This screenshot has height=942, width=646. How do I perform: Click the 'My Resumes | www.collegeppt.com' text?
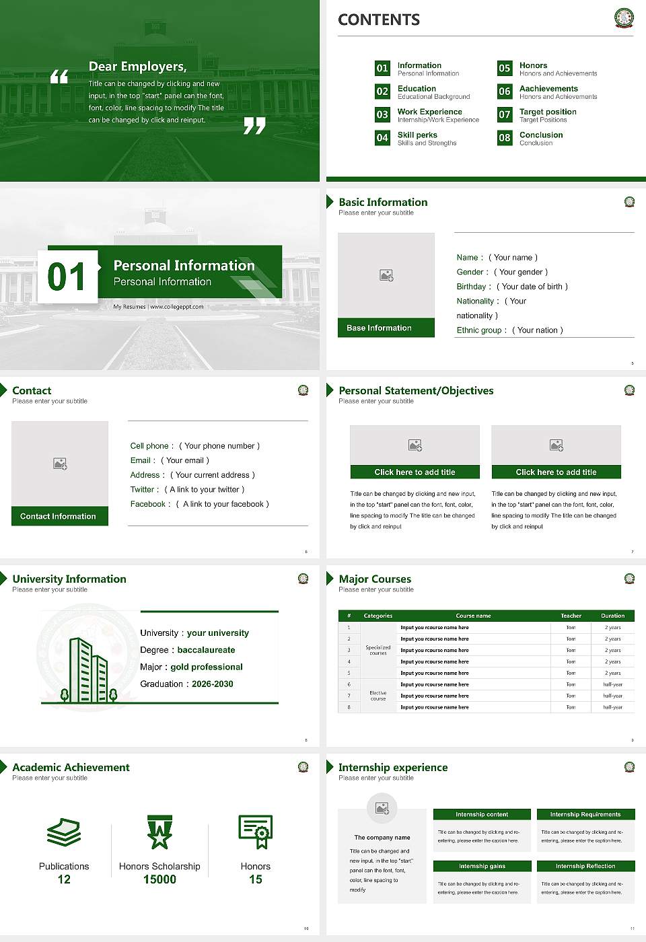[x=158, y=307]
